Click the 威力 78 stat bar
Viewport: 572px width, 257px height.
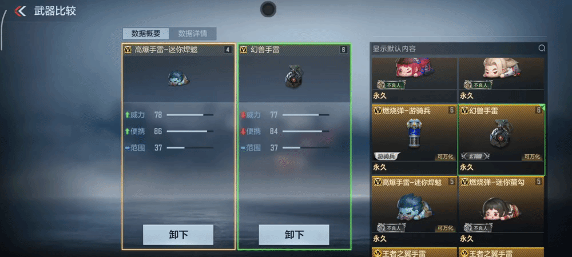tap(190, 115)
